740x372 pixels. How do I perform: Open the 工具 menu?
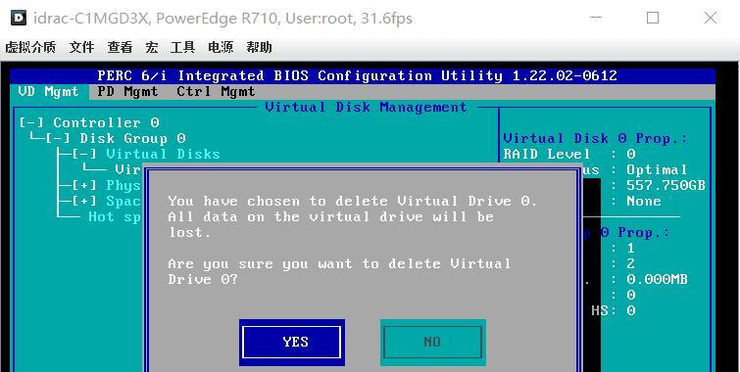tap(182, 47)
